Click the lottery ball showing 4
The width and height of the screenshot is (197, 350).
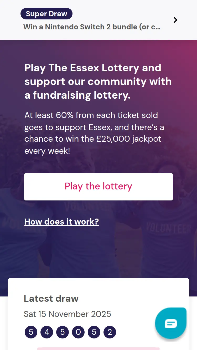pos(46,332)
